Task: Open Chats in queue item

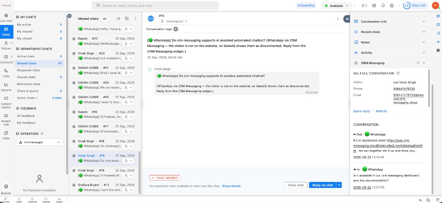Action: pyautogui.click(x=39, y=91)
